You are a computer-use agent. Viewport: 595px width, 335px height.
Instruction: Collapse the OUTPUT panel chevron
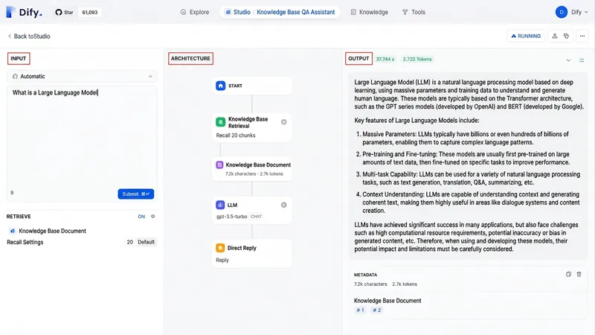point(568,60)
